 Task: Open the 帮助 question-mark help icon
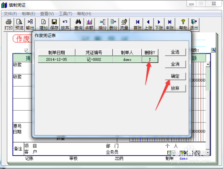[183, 25]
